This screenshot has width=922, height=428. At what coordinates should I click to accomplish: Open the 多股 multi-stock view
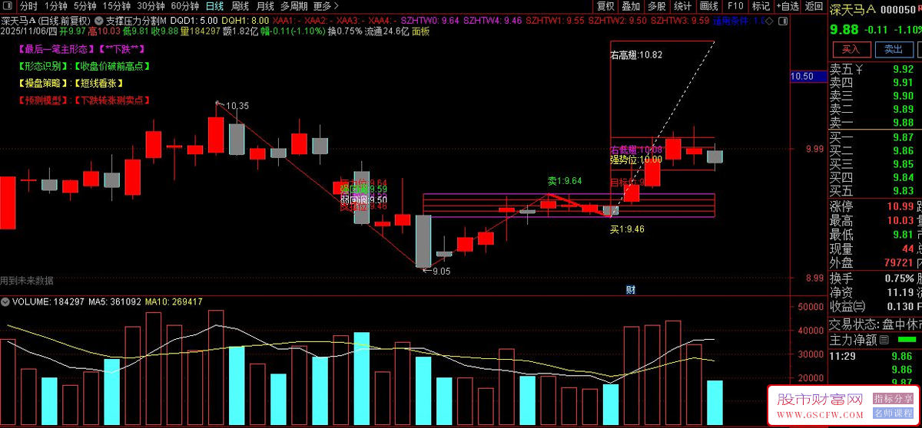pyautogui.click(x=656, y=6)
